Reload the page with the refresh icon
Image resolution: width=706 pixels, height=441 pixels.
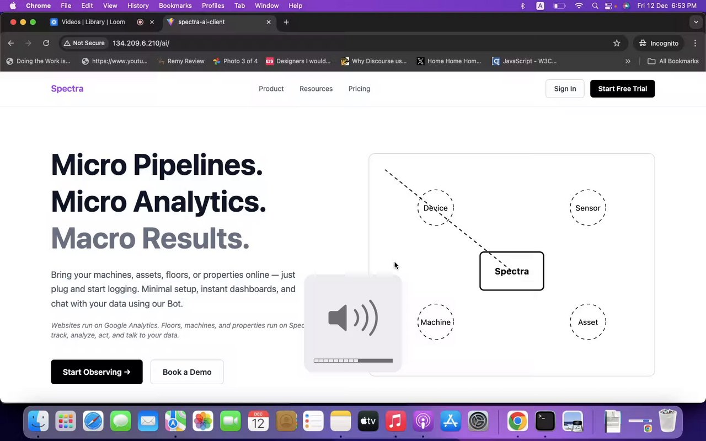46,43
